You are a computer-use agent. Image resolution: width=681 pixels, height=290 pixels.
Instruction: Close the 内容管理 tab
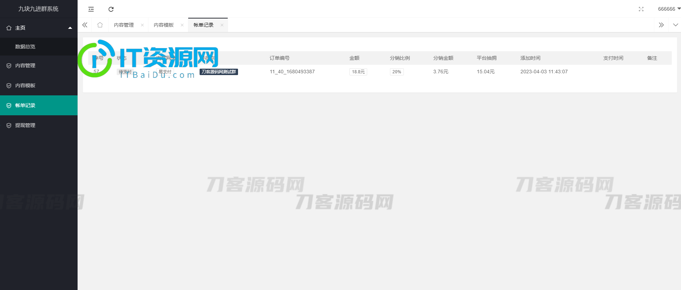point(142,25)
